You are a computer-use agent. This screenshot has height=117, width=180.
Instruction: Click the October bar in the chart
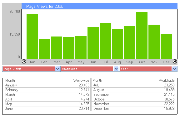[x=142, y=35]
